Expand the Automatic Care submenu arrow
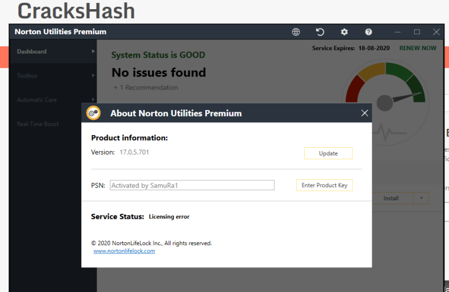The width and height of the screenshot is (449, 292). click(x=93, y=100)
